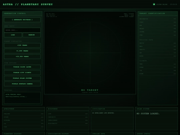Image resolution: width=180 pixels, height=135 pixels.
Task: Click the Pressure row in Atmosphere
Action: point(24,114)
